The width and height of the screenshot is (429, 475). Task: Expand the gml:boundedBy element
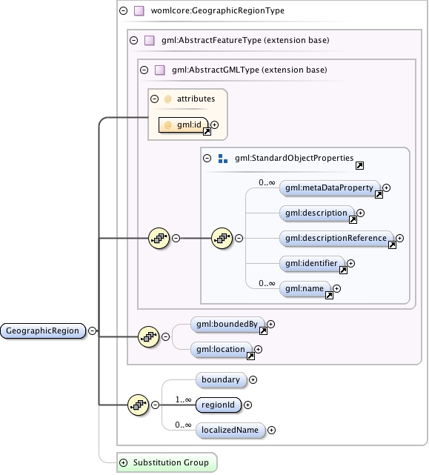pos(271,325)
